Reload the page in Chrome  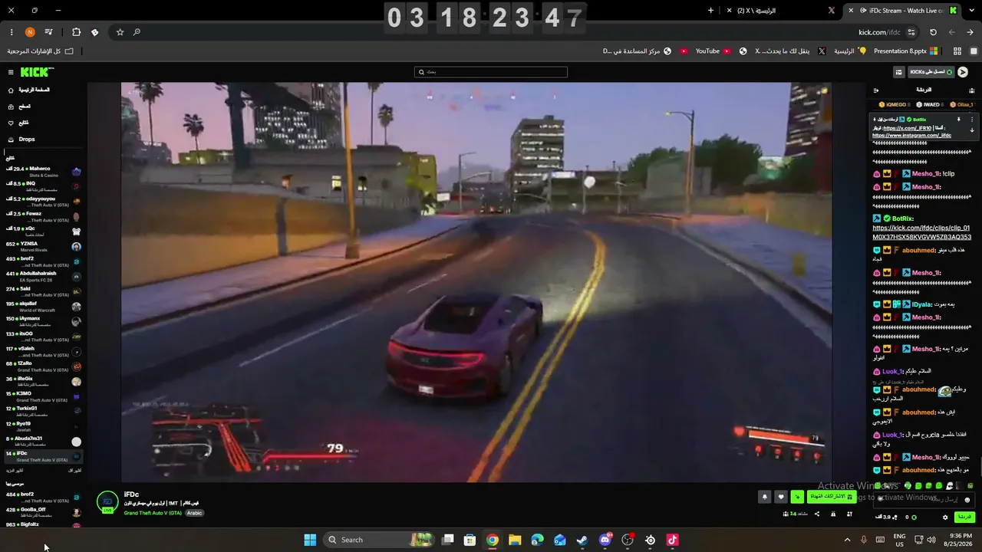[933, 32]
